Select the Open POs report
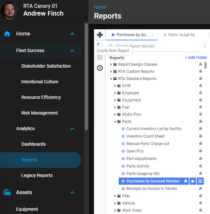 pyautogui.click(x=135, y=151)
